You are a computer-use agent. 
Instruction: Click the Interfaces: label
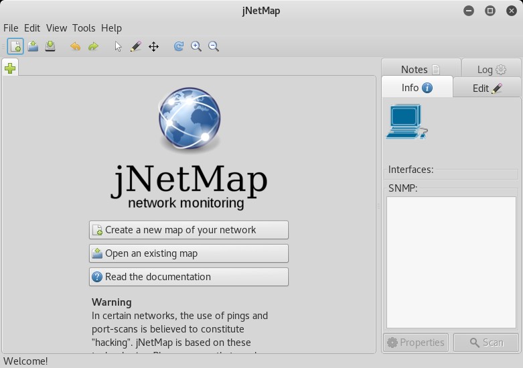pos(410,170)
